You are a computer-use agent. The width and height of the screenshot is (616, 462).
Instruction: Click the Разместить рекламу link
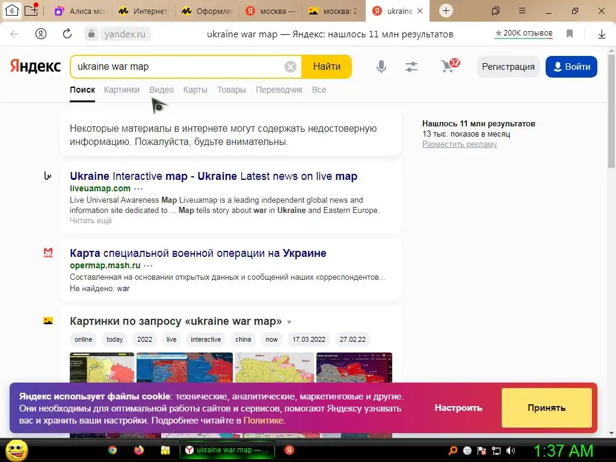pyautogui.click(x=460, y=144)
